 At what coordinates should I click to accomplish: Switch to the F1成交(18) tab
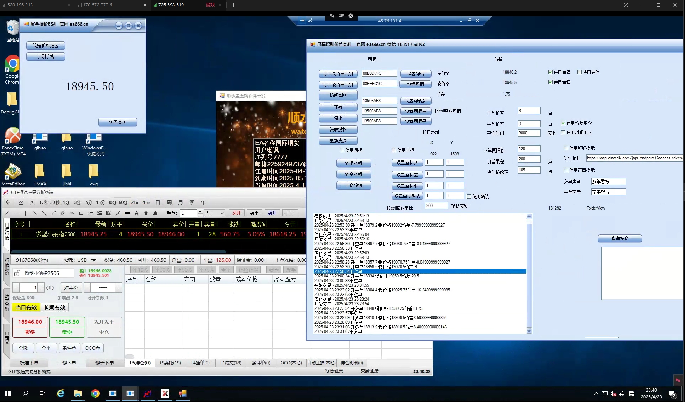230,363
